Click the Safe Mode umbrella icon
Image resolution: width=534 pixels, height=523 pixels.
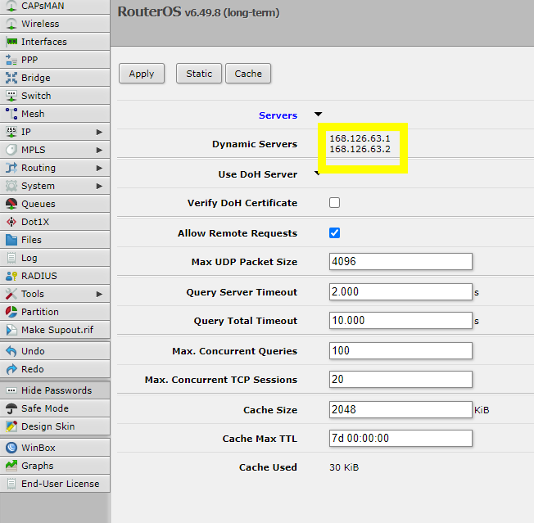pyautogui.click(x=11, y=408)
